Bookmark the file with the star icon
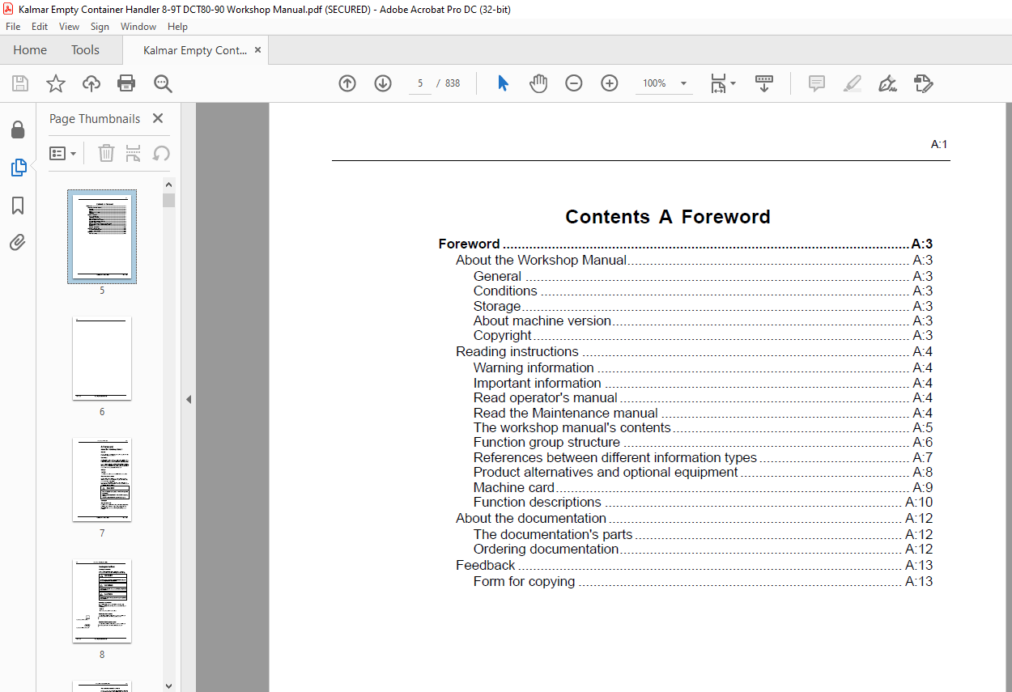Image resolution: width=1012 pixels, height=692 pixels. (x=56, y=83)
